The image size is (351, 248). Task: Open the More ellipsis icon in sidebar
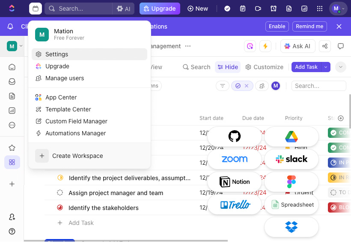(x=12, y=125)
